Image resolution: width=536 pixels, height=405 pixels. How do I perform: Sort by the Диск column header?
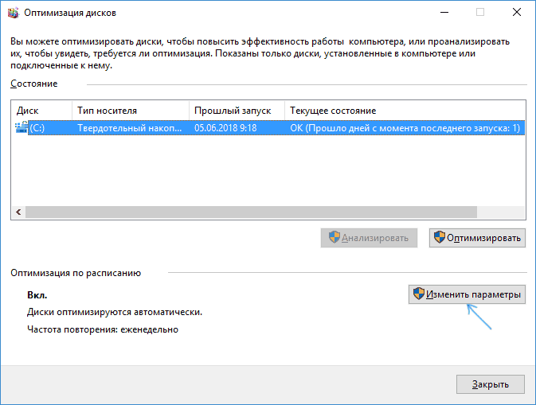(x=41, y=111)
